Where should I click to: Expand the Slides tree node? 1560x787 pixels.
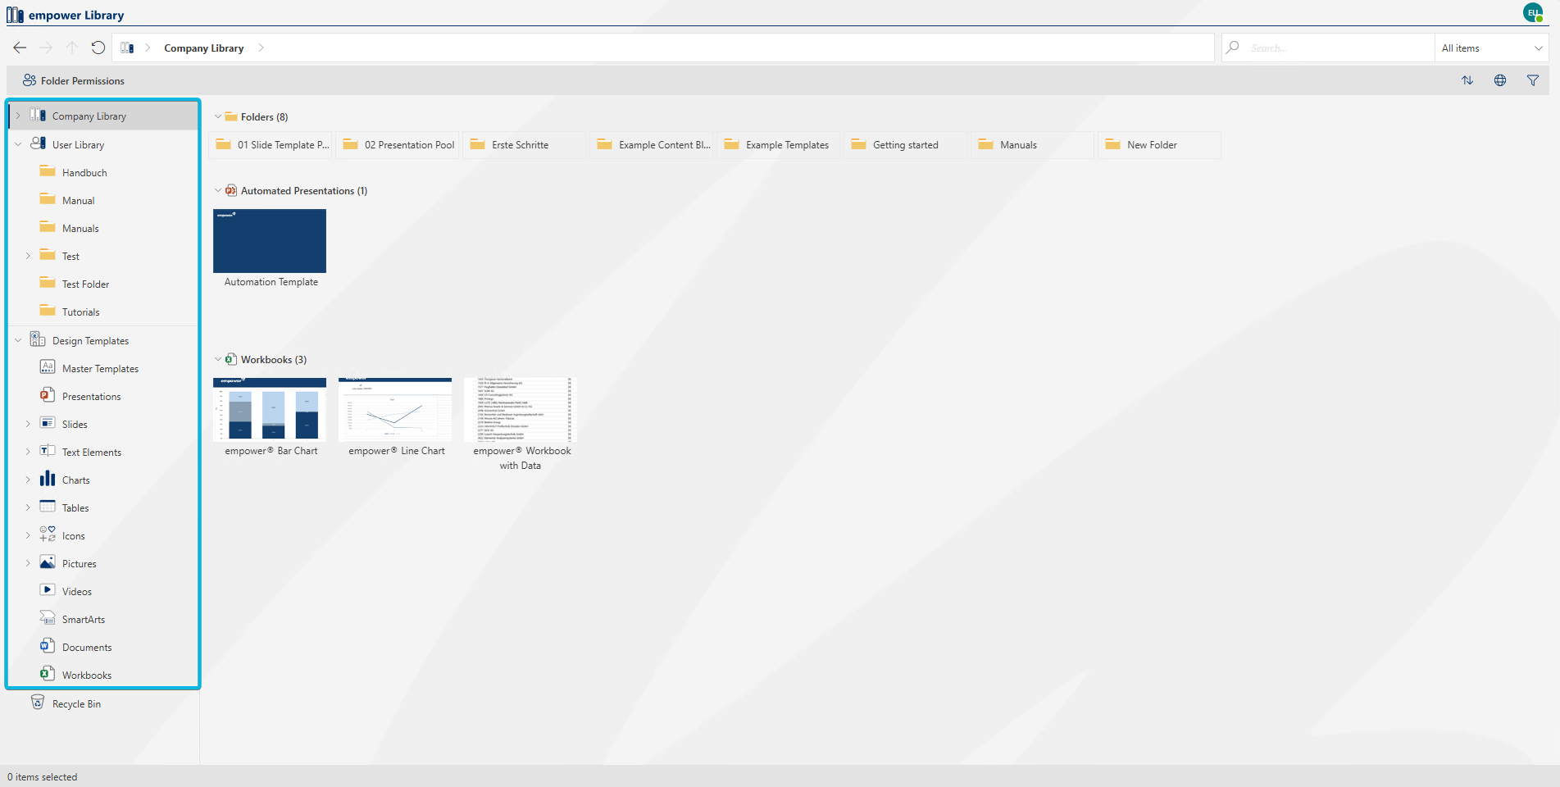click(x=28, y=424)
